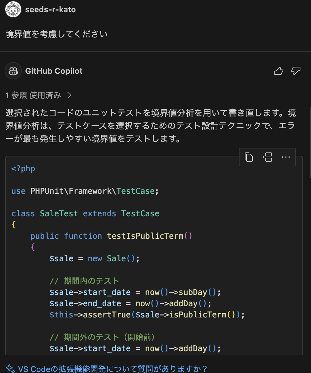Click the user message 境界値を考慮してください
Image resolution: width=311 pixels, height=373 pixels.
coord(57,34)
